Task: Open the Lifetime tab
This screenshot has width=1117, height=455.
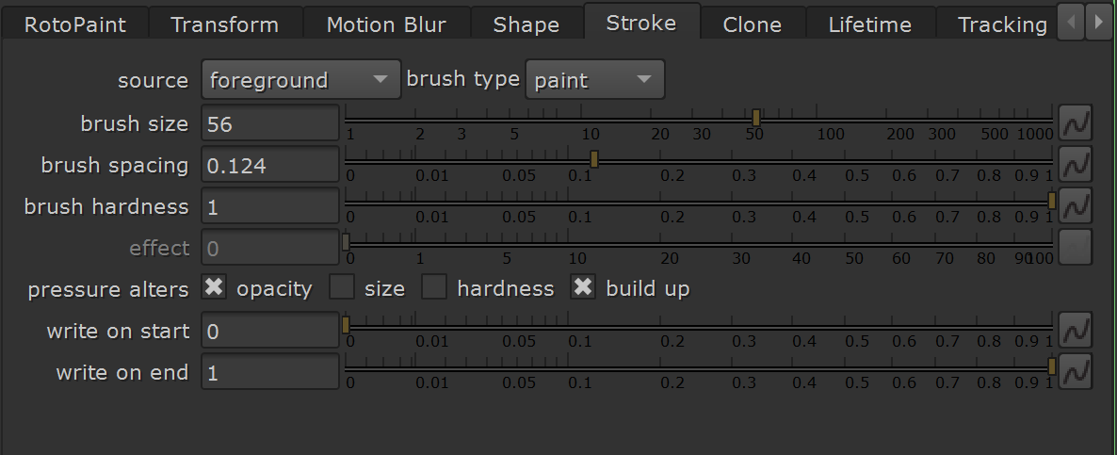Action: [870, 24]
